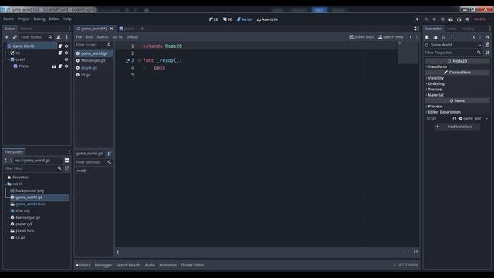
Task: Open the Debug menu in top bar
Action: click(x=39, y=19)
